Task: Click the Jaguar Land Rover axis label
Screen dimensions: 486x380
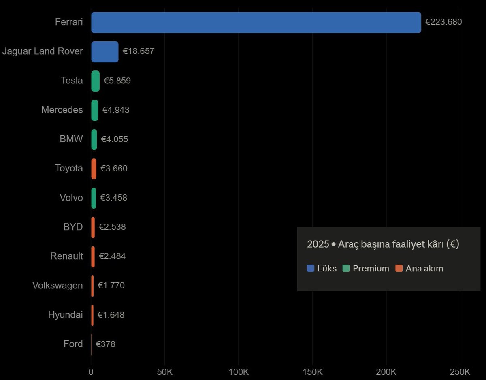Action: click(x=43, y=51)
